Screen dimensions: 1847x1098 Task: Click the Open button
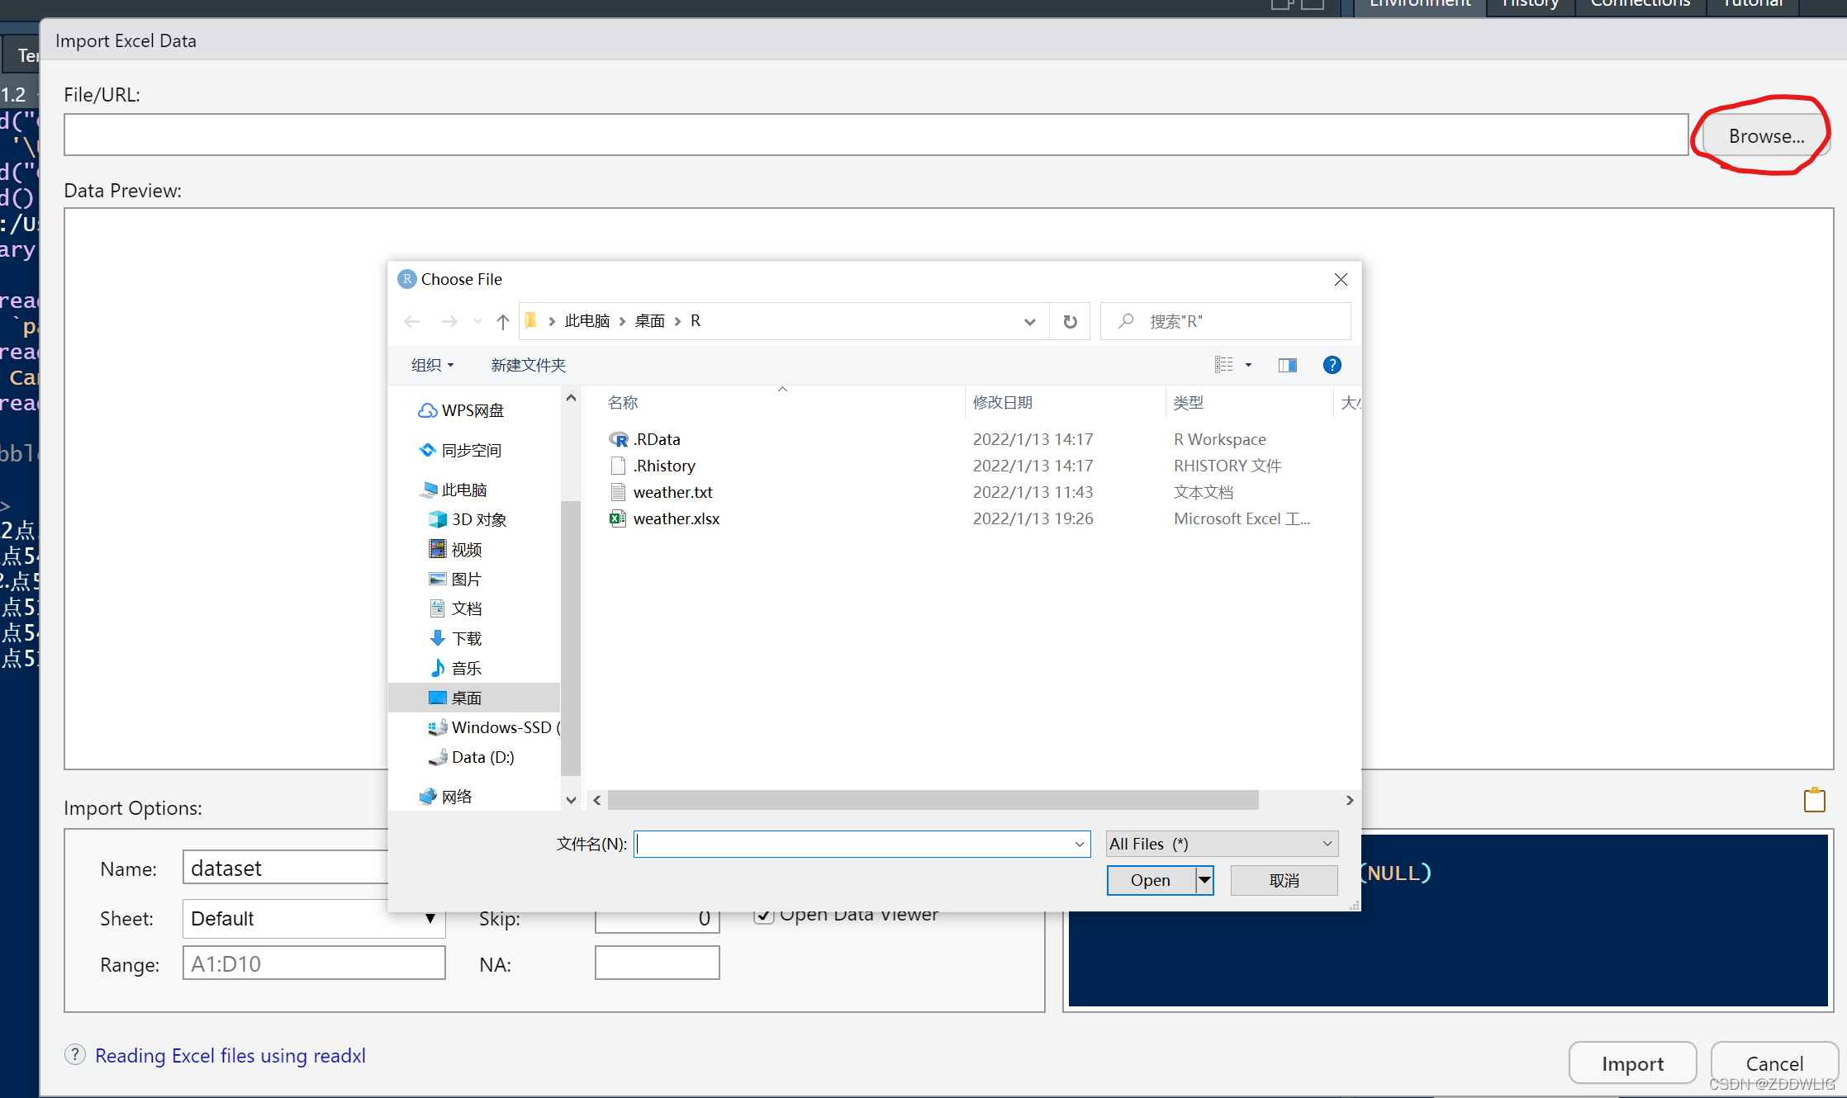(1151, 880)
